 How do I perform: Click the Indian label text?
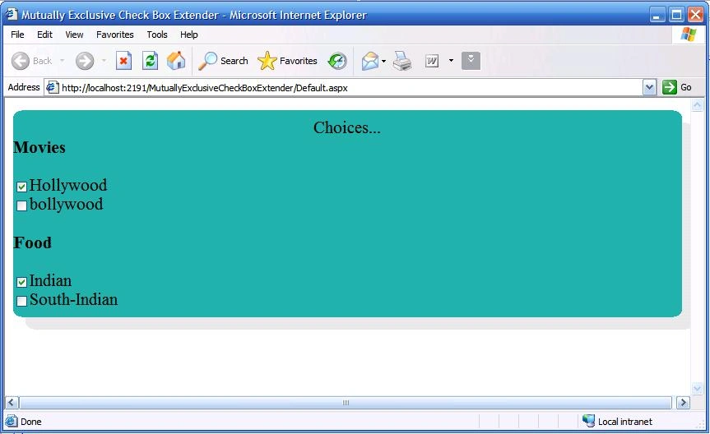point(51,280)
